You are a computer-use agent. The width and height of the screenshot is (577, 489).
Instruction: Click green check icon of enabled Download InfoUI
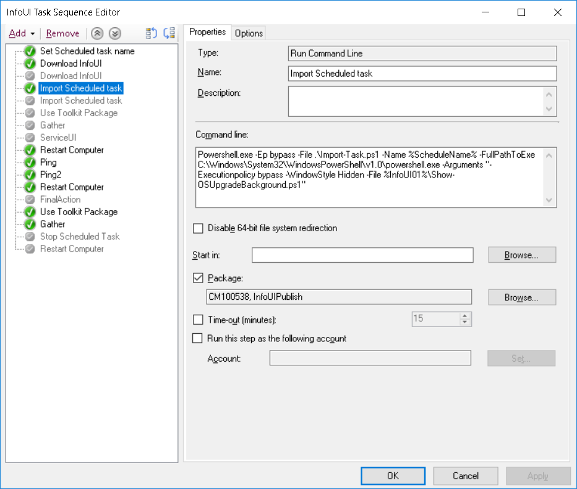[30, 64]
